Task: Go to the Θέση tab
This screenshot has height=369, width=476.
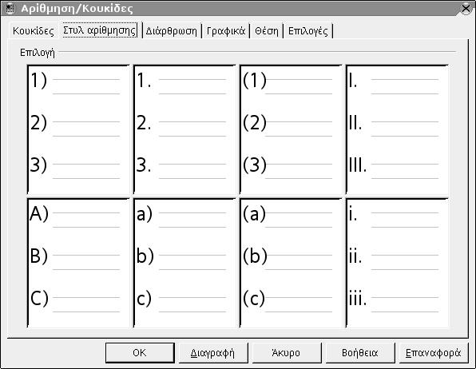Action: pos(267,30)
